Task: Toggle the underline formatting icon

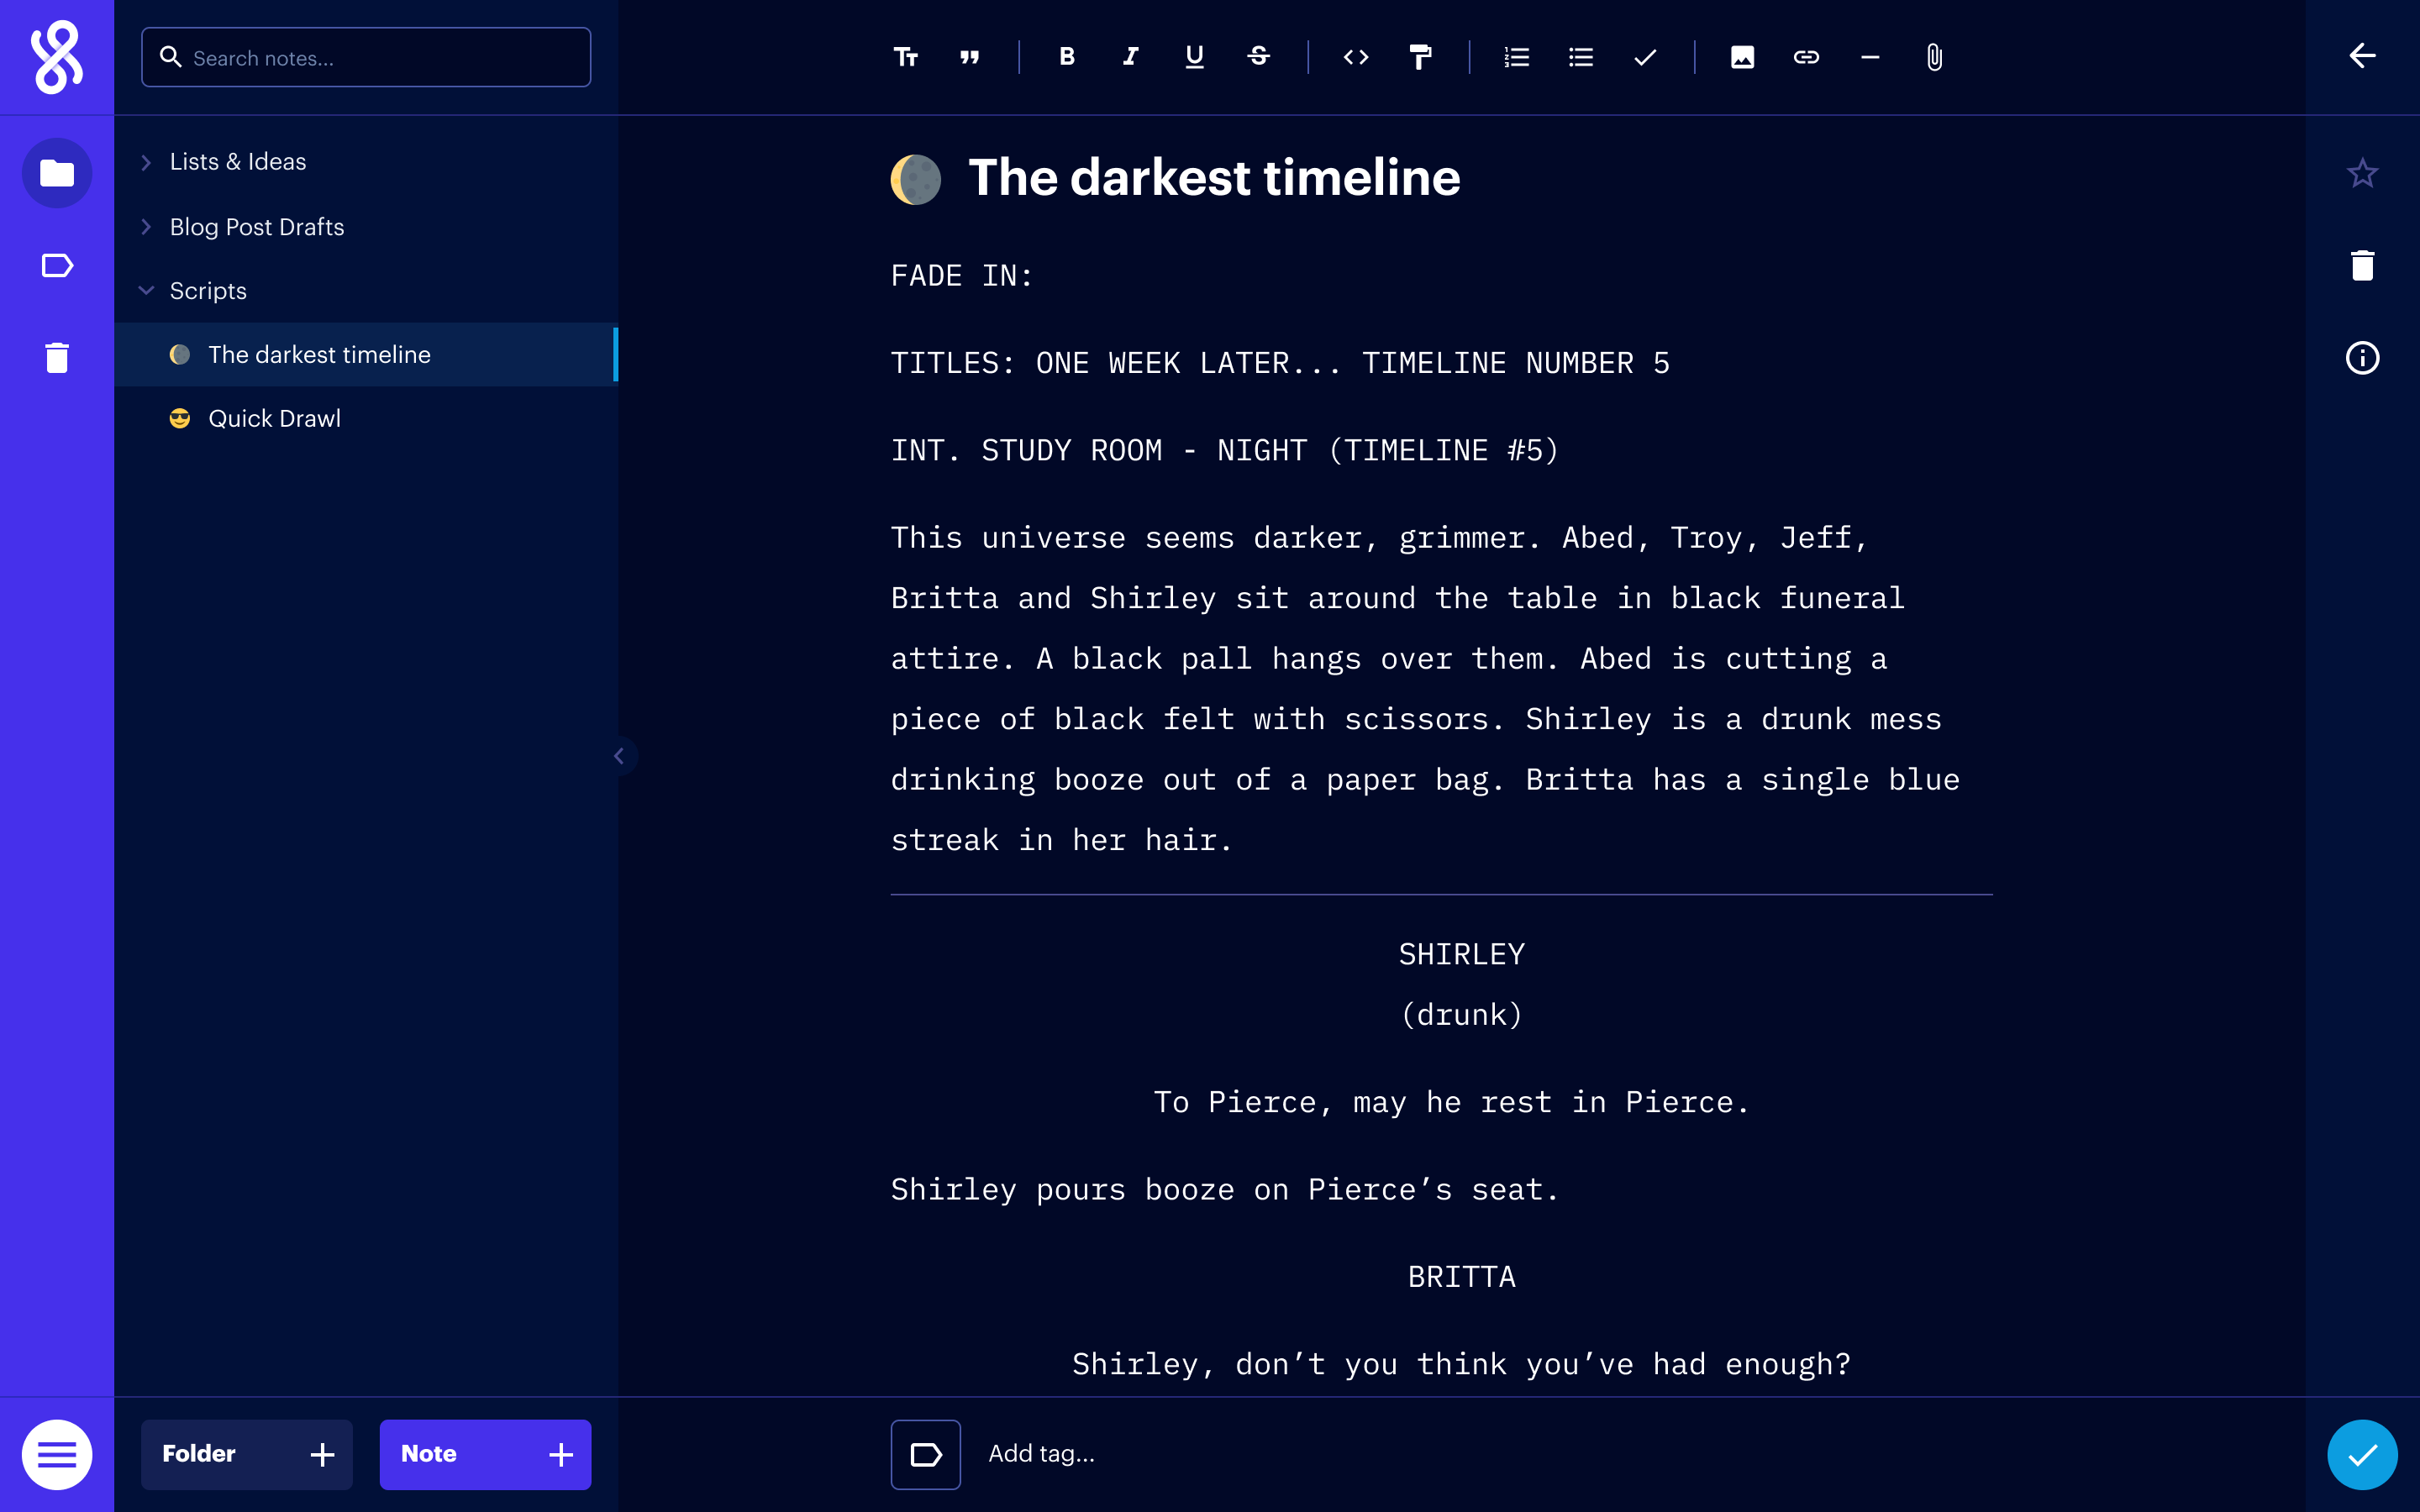Action: [x=1193, y=57]
